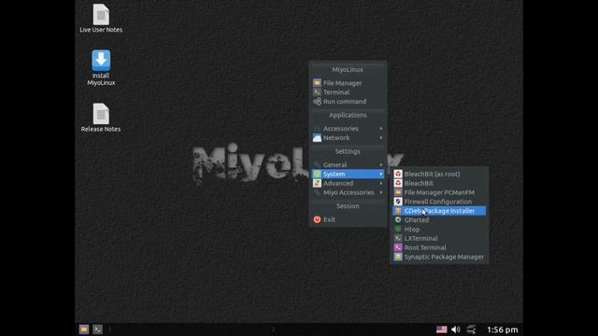Open Firewall Configuration

tap(439, 202)
